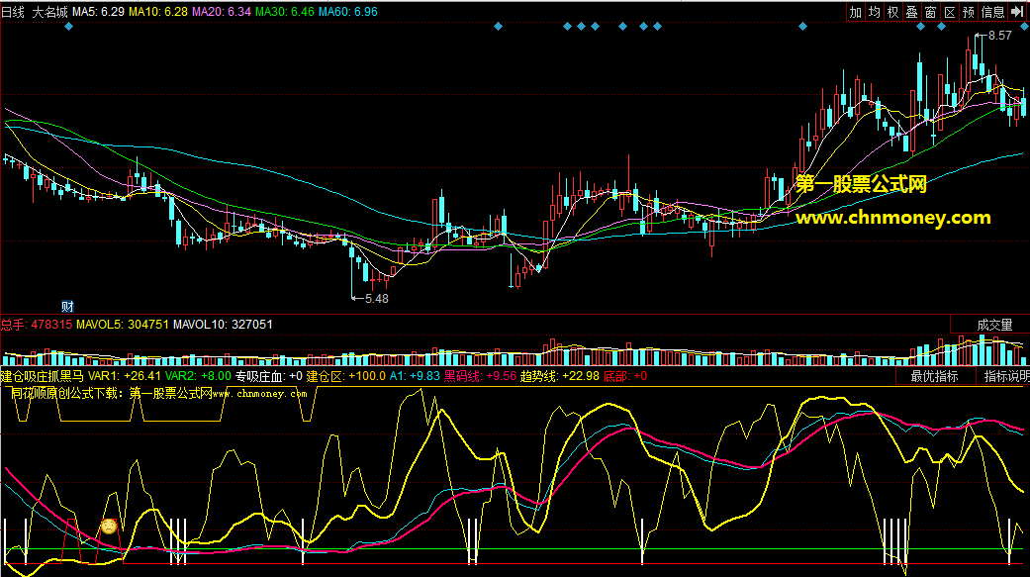Click the 预 forecast button
Screen dimensions: 1030x577
point(969,12)
